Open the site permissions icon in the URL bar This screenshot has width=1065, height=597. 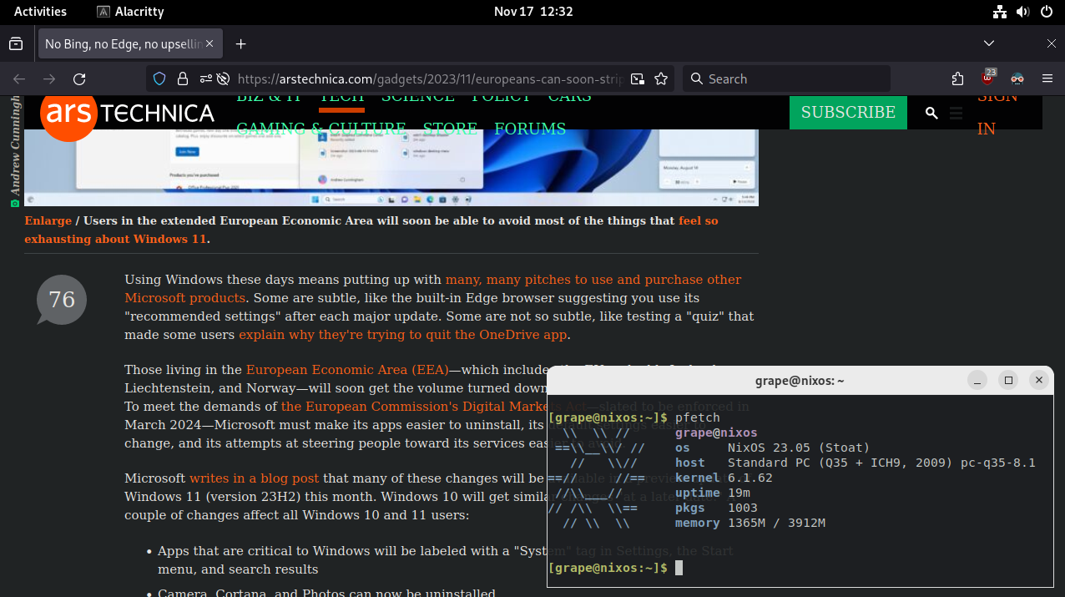tap(205, 78)
